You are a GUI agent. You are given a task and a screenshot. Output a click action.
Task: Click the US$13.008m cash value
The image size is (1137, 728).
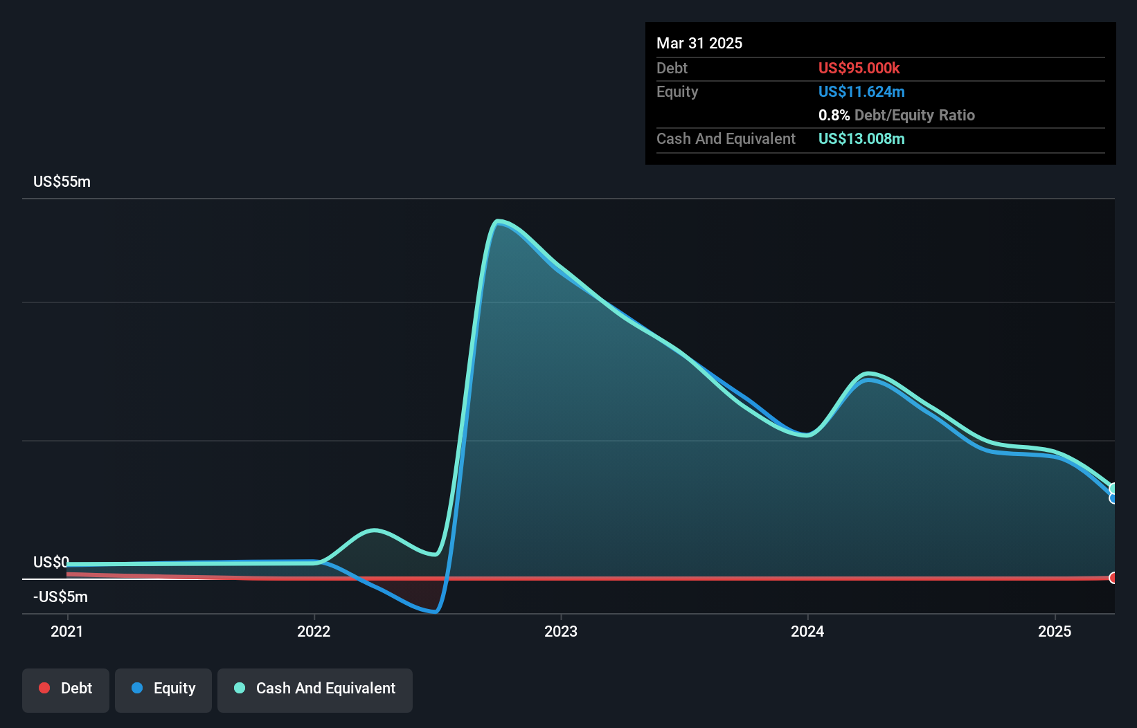pos(861,138)
